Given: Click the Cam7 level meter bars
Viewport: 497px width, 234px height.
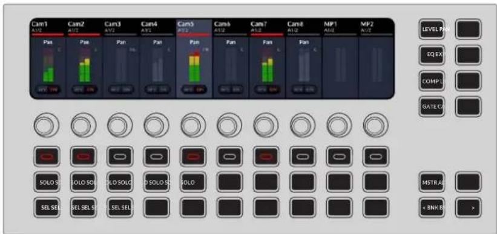Looking at the screenshot, I should 267,70.
